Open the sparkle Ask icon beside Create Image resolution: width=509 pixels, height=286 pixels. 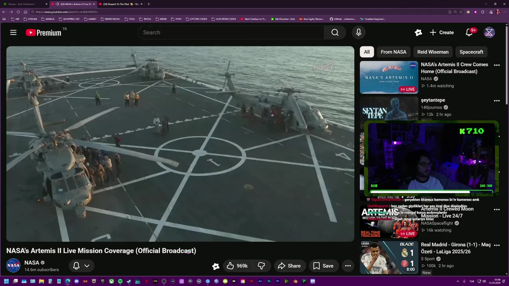click(418, 33)
